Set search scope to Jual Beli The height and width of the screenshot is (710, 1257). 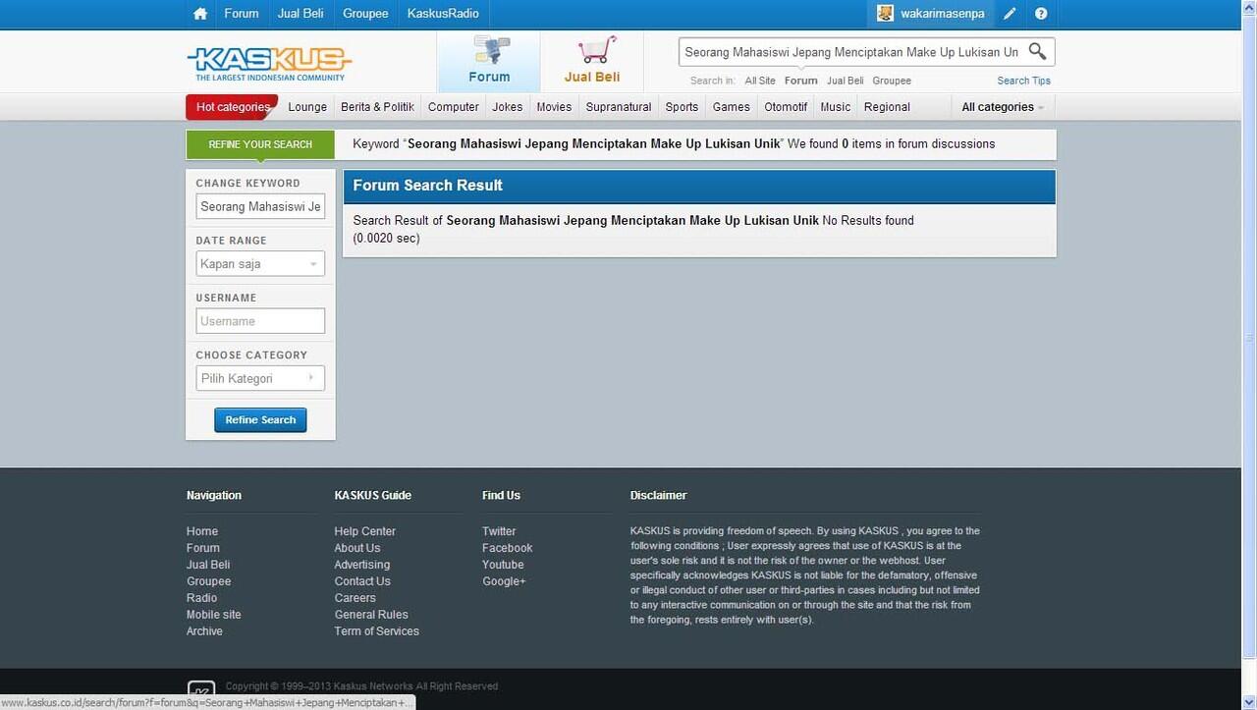pyautogui.click(x=846, y=81)
